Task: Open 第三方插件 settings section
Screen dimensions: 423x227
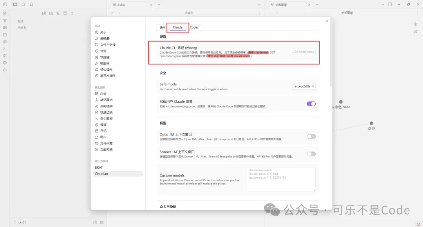Action: click(x=118, y=75)
